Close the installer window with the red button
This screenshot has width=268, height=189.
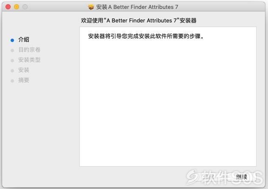[x=8, y=7]
